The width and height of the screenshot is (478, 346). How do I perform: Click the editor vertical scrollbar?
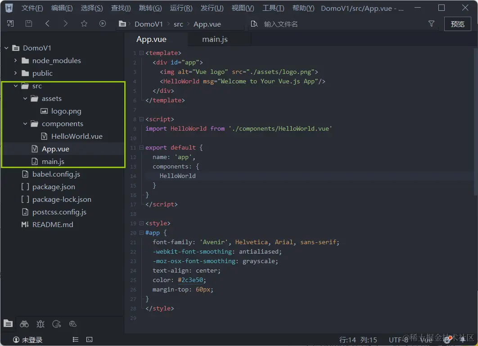476,121
